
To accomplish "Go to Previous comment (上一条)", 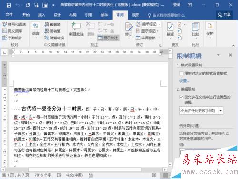I will [x=106, y=24].
